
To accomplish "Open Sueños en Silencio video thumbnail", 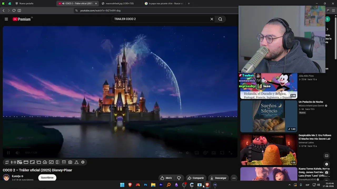I will (x=269, y=116).
